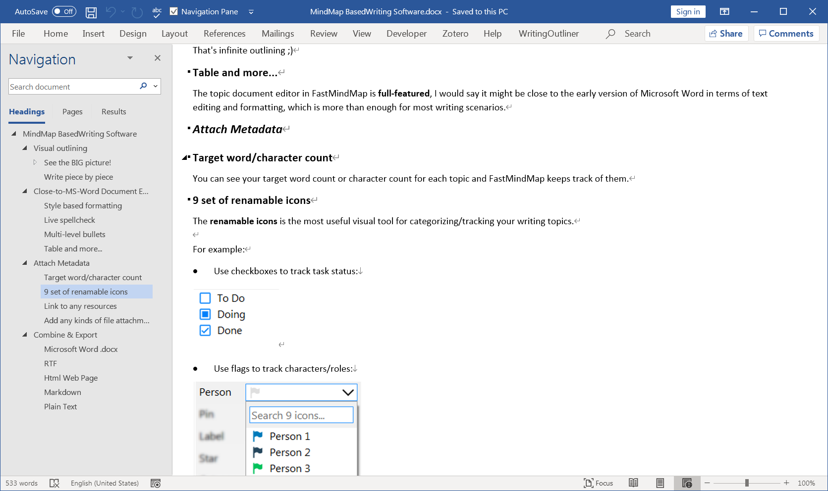Switch to Results tab in Navigation
This screenshot has height=491, width=828.
114,112
